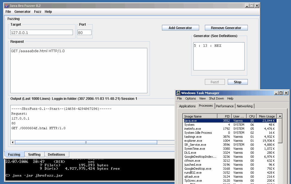
Task: Open the Performance tab in Task Manager
Action: coord(225,106)
